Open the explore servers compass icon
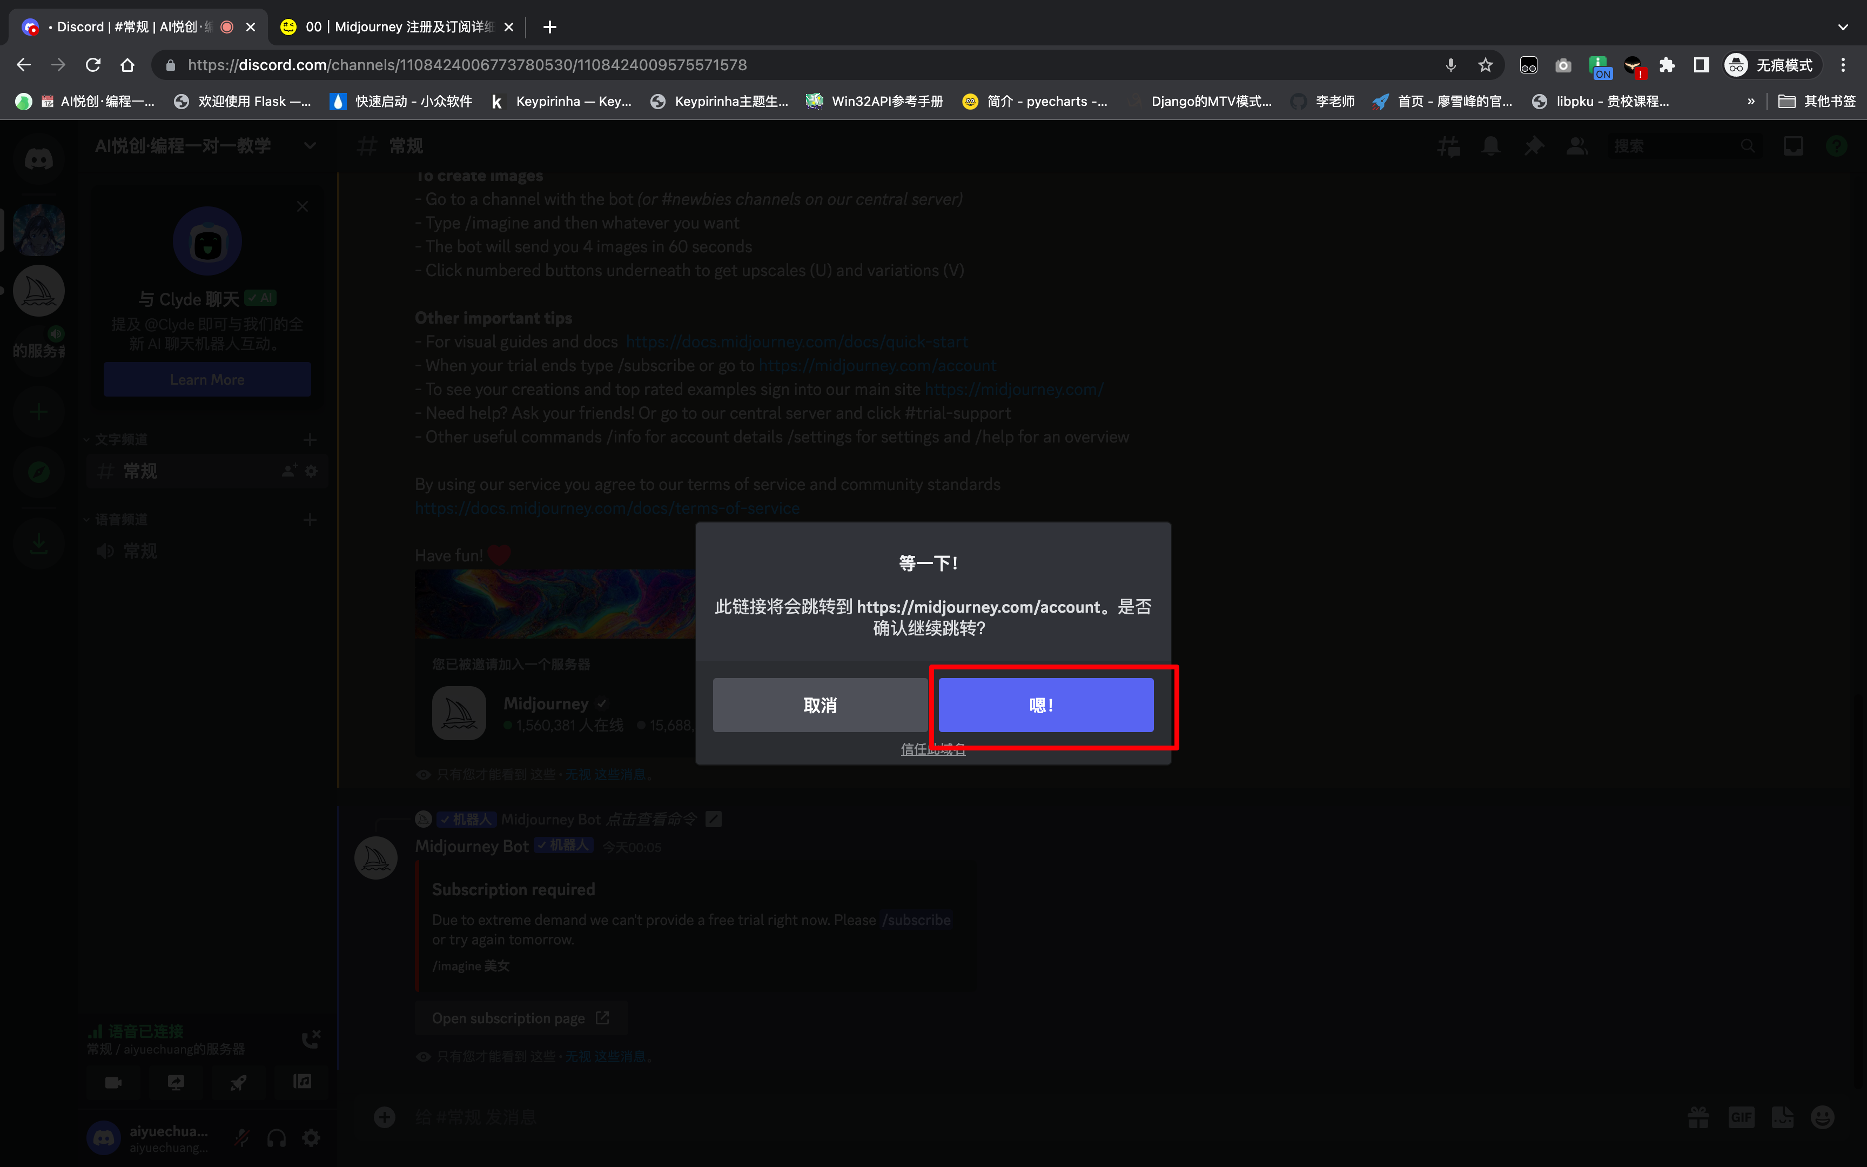Viewport: 1867px width, 1167px height. [x=38, y=472]
